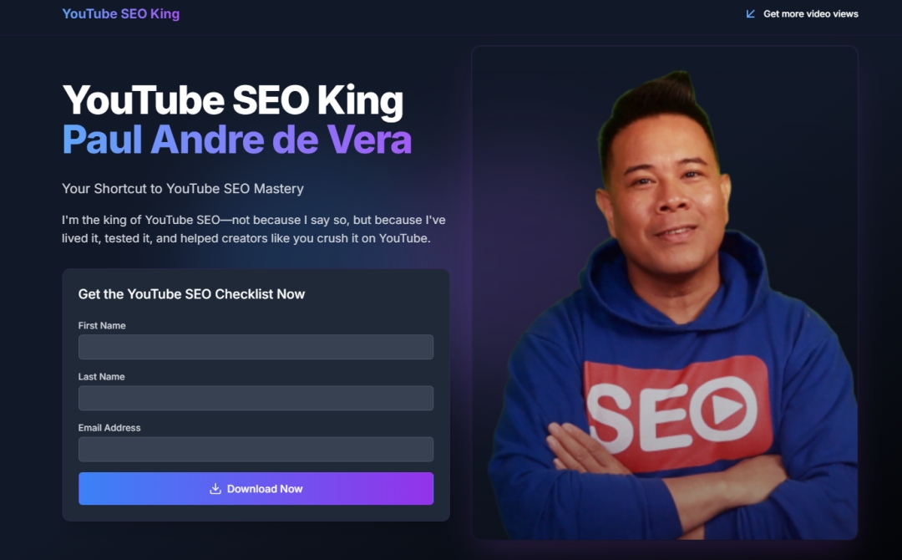This screenshot has width=902, height=560.
Task: Go to the YouTube SEO King header logo
Action: (121, 14)
